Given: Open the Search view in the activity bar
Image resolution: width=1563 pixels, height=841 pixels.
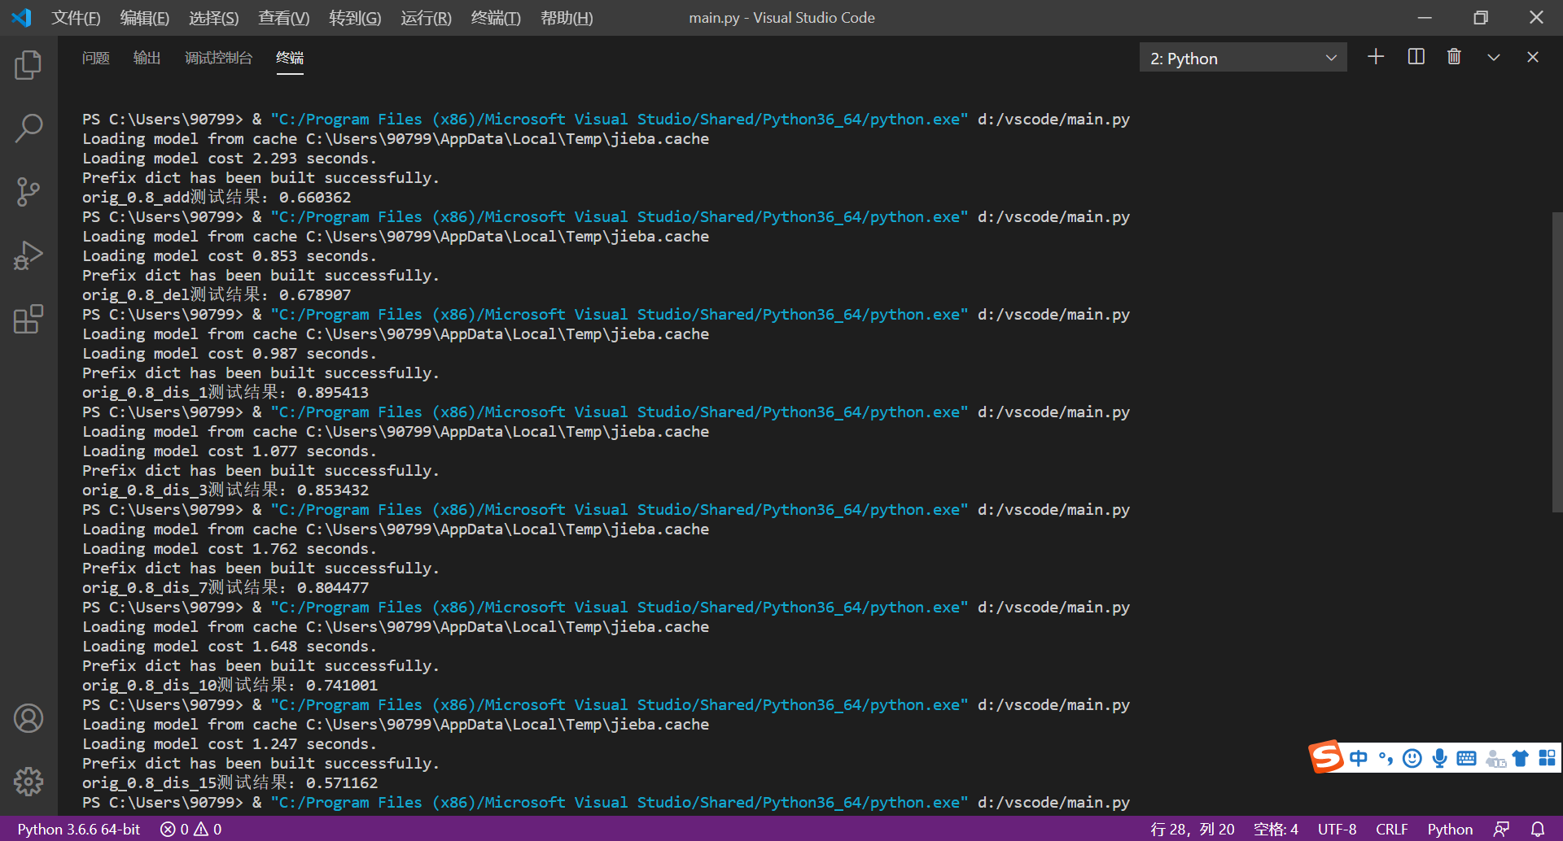Looking at the screenshot, I should (28, 128).
